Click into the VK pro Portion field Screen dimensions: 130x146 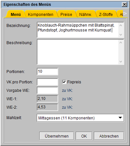47,82
